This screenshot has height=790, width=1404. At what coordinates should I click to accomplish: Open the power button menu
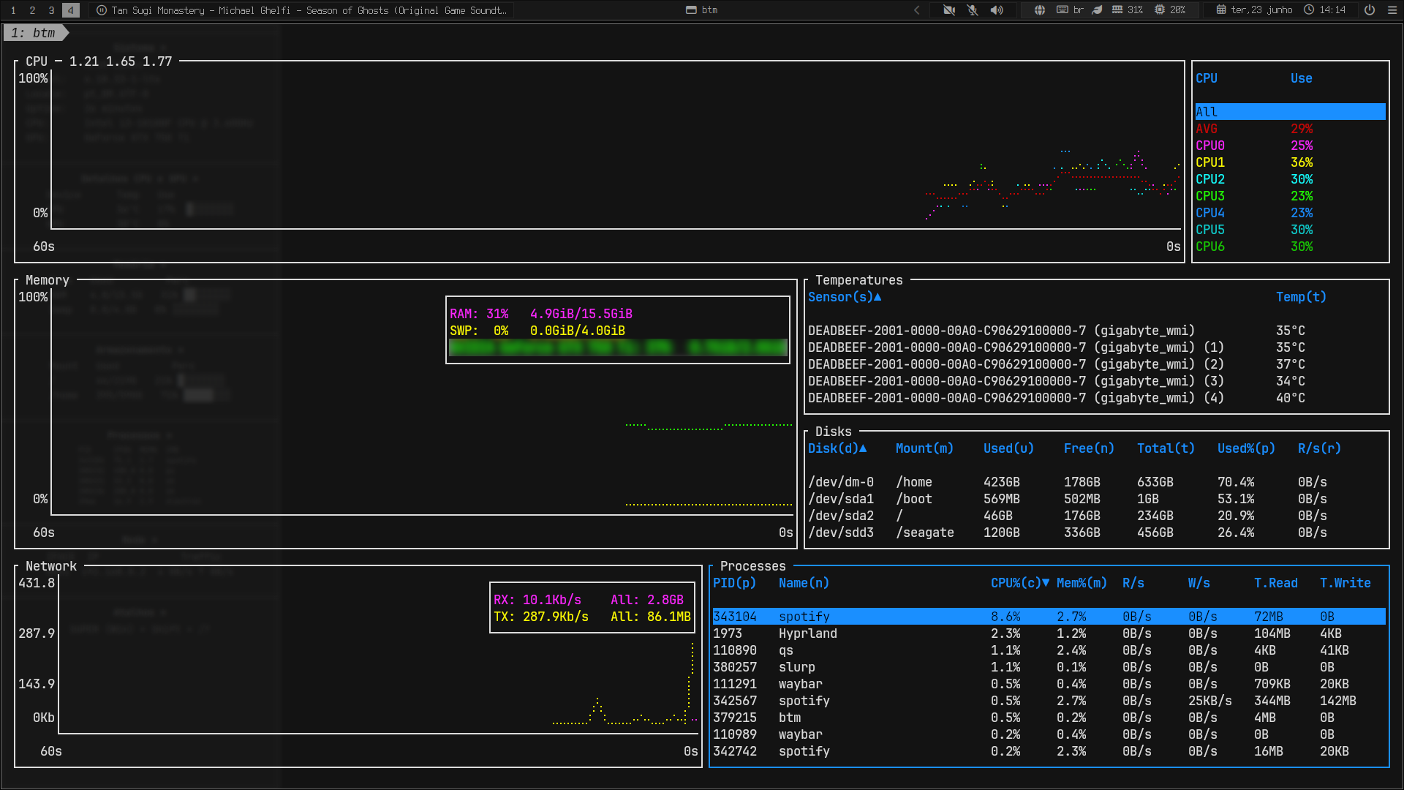1370,10
